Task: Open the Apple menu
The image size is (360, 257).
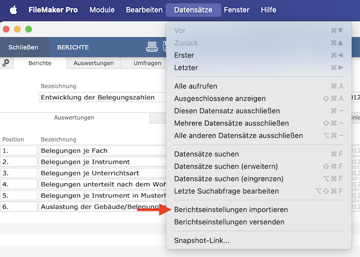Action: 13,10
